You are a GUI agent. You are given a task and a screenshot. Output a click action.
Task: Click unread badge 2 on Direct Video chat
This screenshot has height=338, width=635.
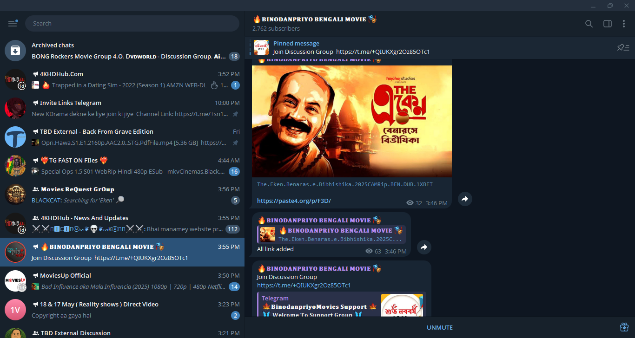236,316
